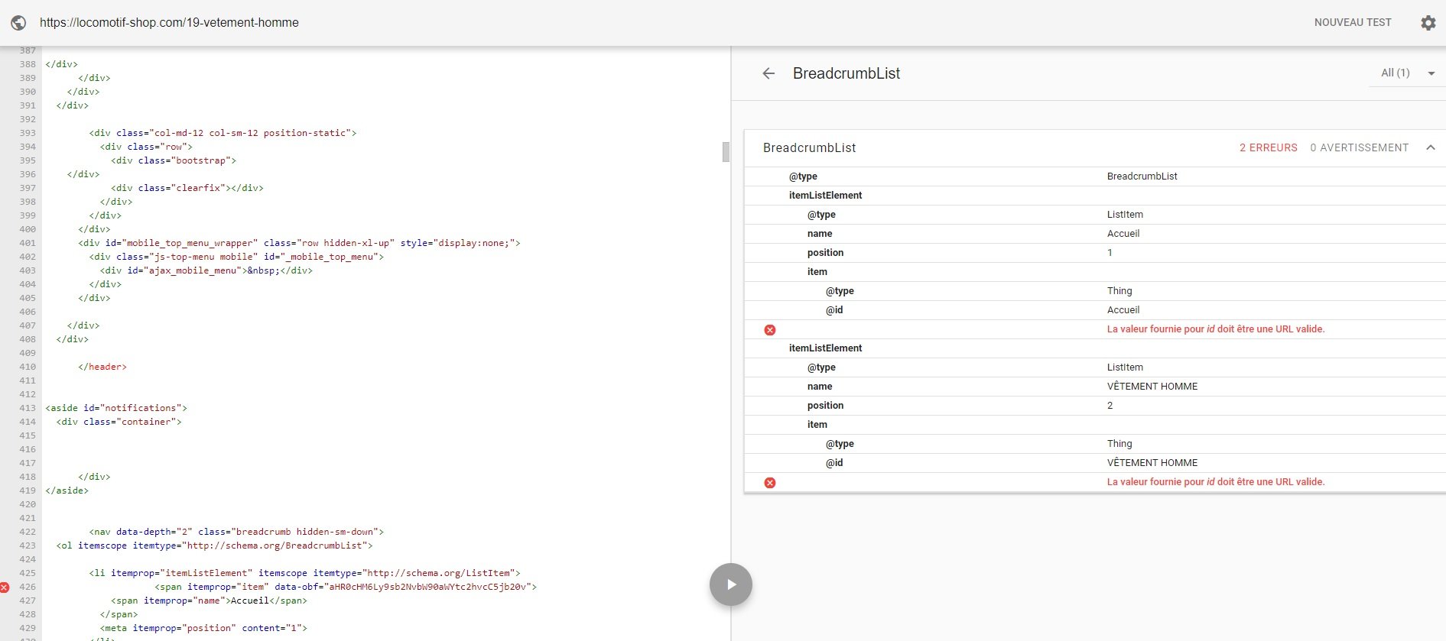Click the position value 2 row

pyautogui.click(x=1095, y=406)
